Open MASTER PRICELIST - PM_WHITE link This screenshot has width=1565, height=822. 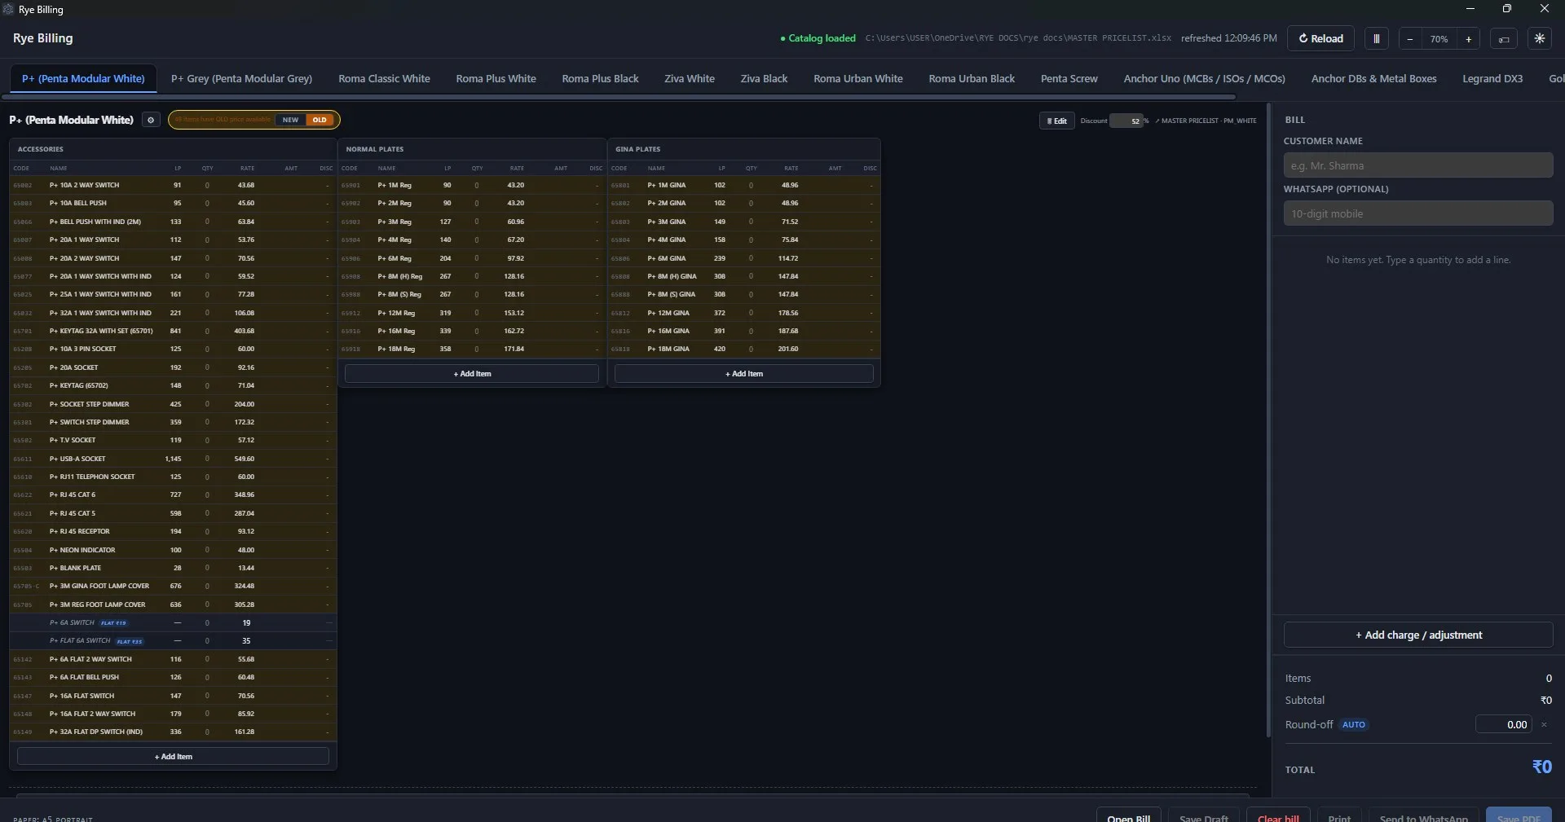click(x=1206, y=121)
